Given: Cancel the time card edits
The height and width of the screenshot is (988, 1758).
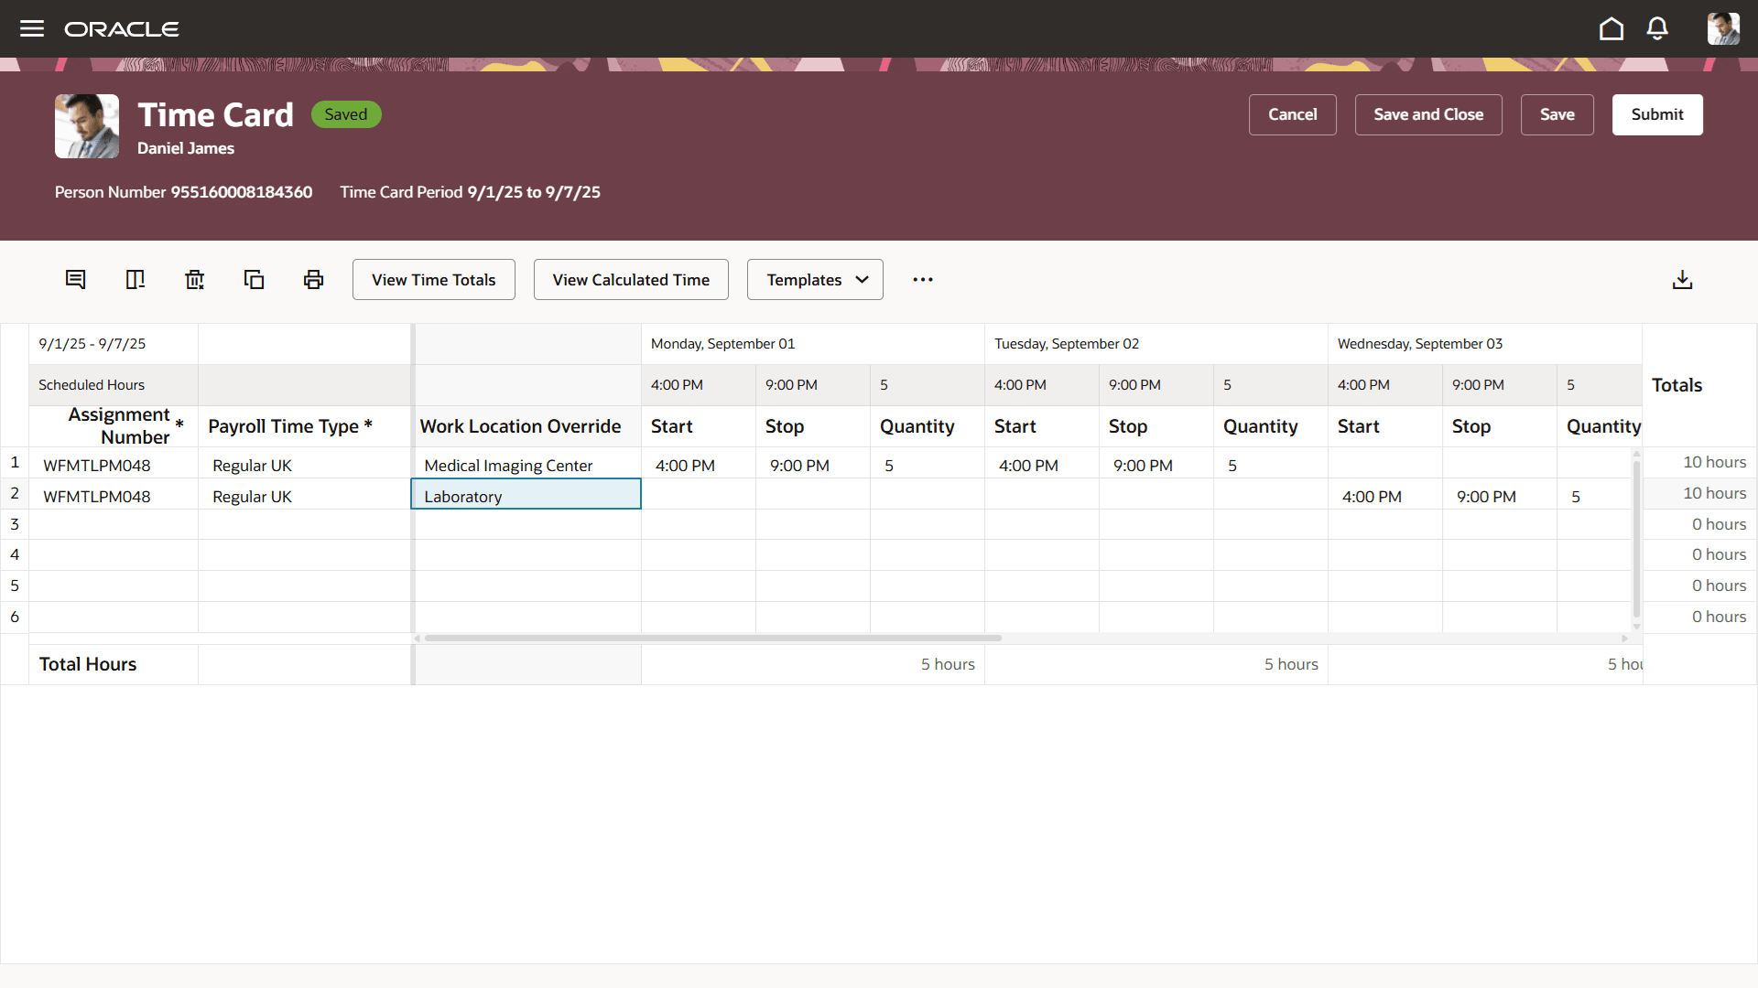Looking at the screenshot, I should coord(1293,114).
